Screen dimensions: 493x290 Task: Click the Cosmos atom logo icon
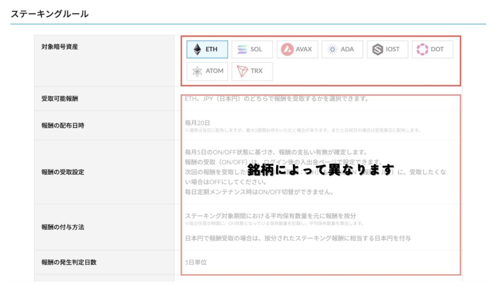197,71
